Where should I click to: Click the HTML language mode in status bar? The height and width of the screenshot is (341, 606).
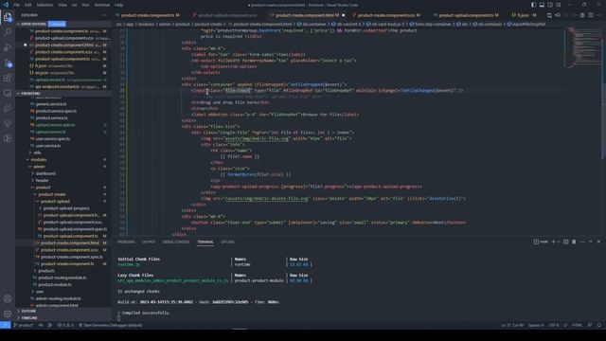(577, 325)
